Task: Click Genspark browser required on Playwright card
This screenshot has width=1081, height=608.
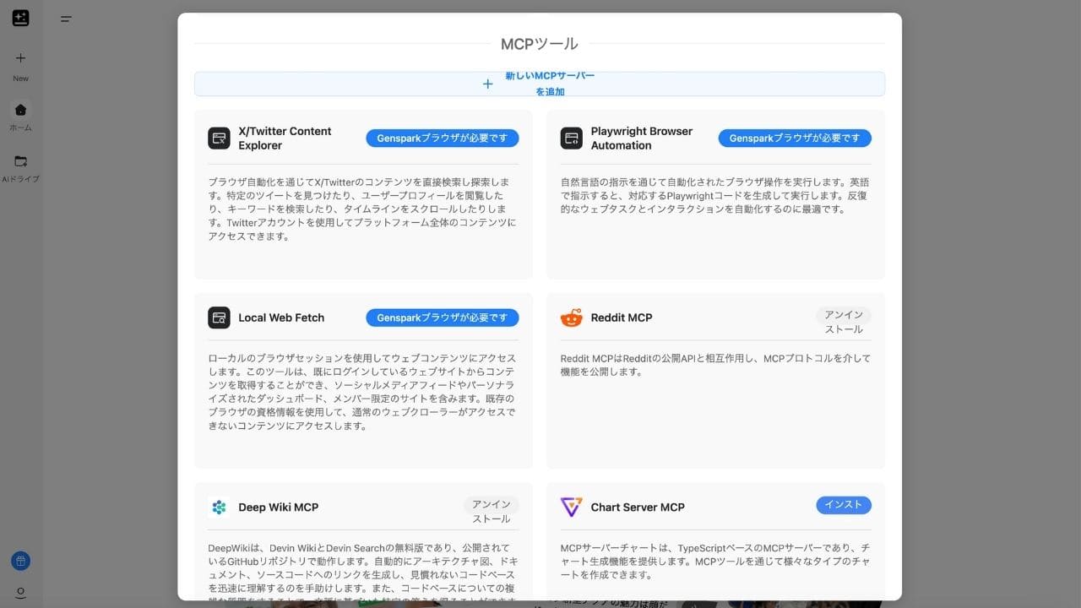Action: tap(795, 138)
